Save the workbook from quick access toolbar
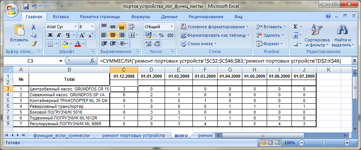This screenshot has height=150, width=361. [x=26, y=6]
